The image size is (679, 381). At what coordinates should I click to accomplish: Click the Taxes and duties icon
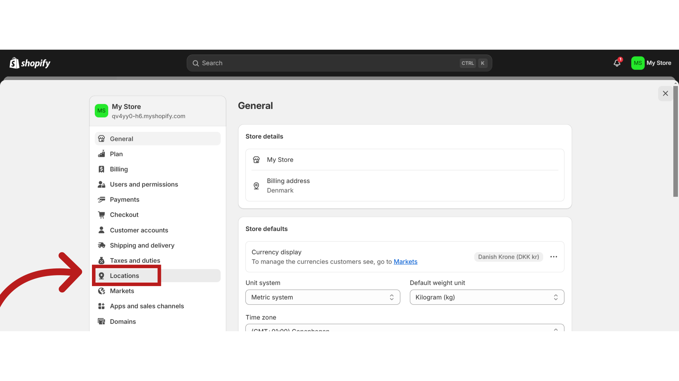point(101,260)
